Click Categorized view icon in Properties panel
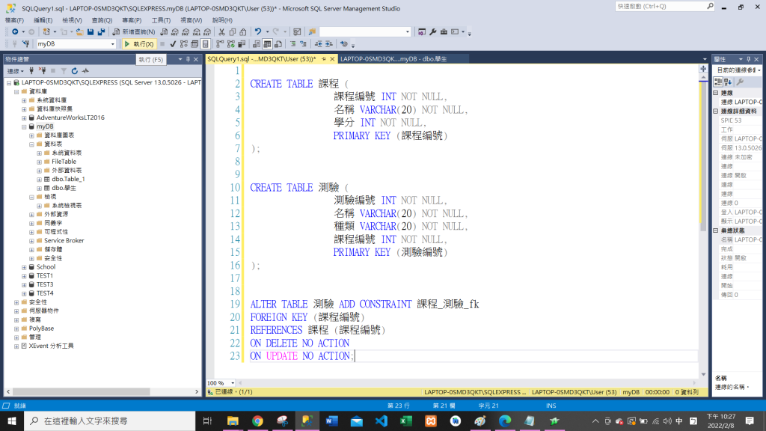 coord(718,82)
